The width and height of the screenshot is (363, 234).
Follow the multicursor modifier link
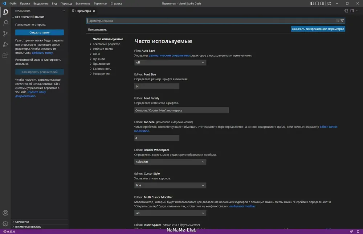tap(242, 206)
